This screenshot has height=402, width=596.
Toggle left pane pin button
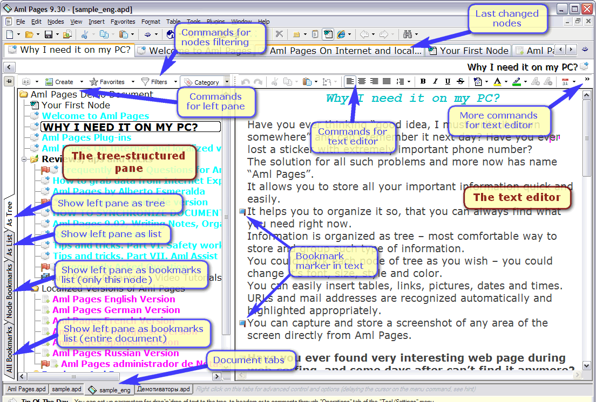pos(9,82)
